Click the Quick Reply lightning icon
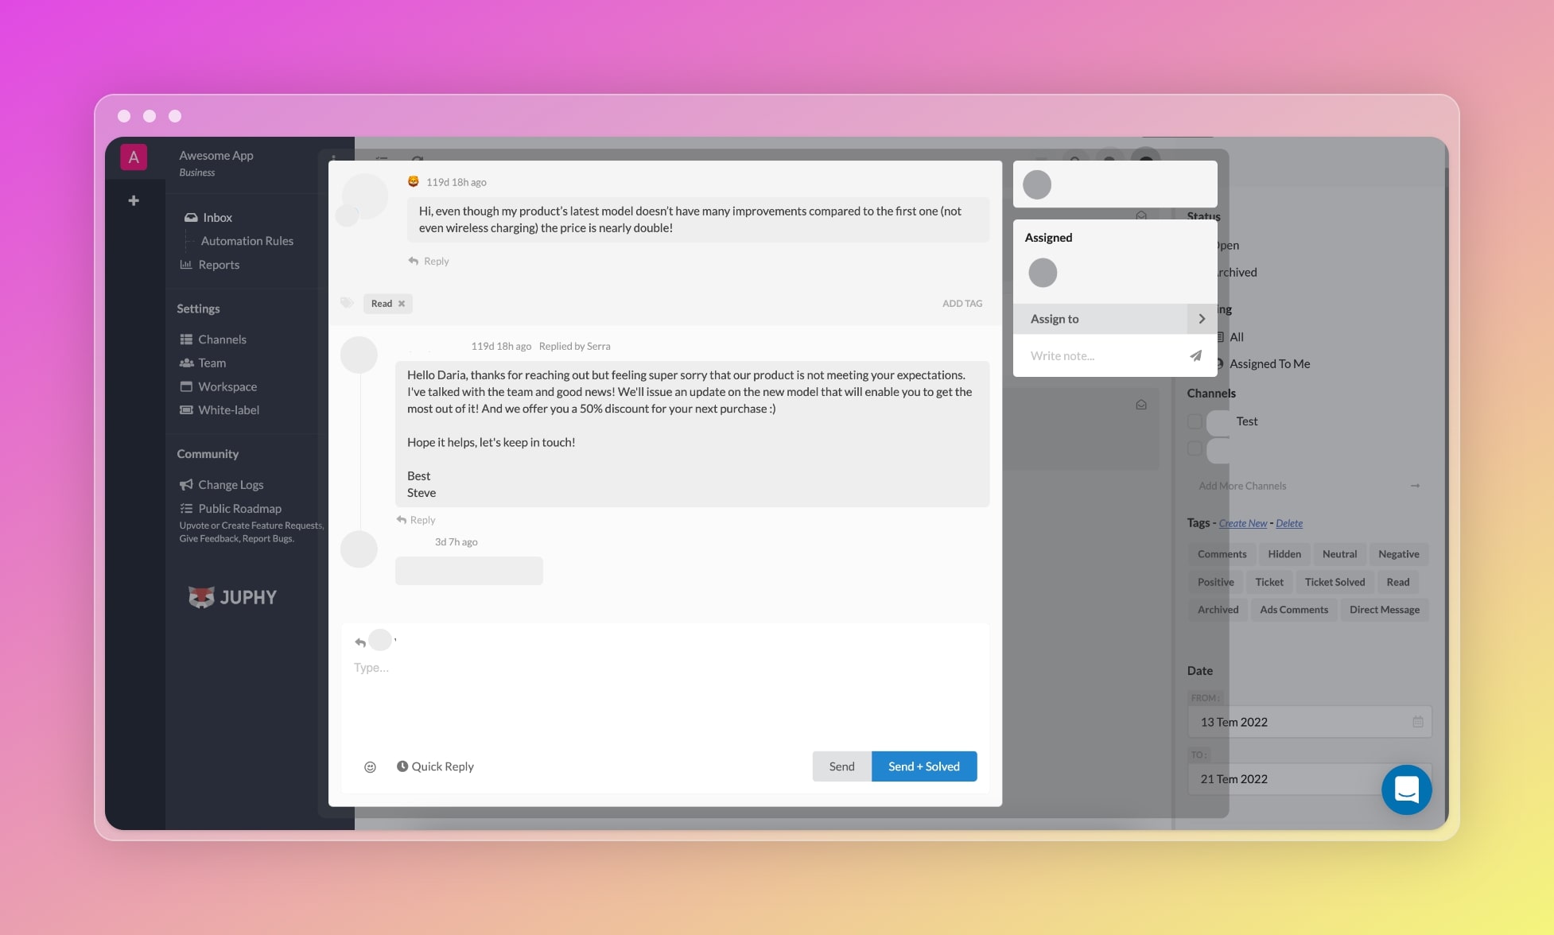Screen dimensions: 1554x935 [x=402, y=766]
